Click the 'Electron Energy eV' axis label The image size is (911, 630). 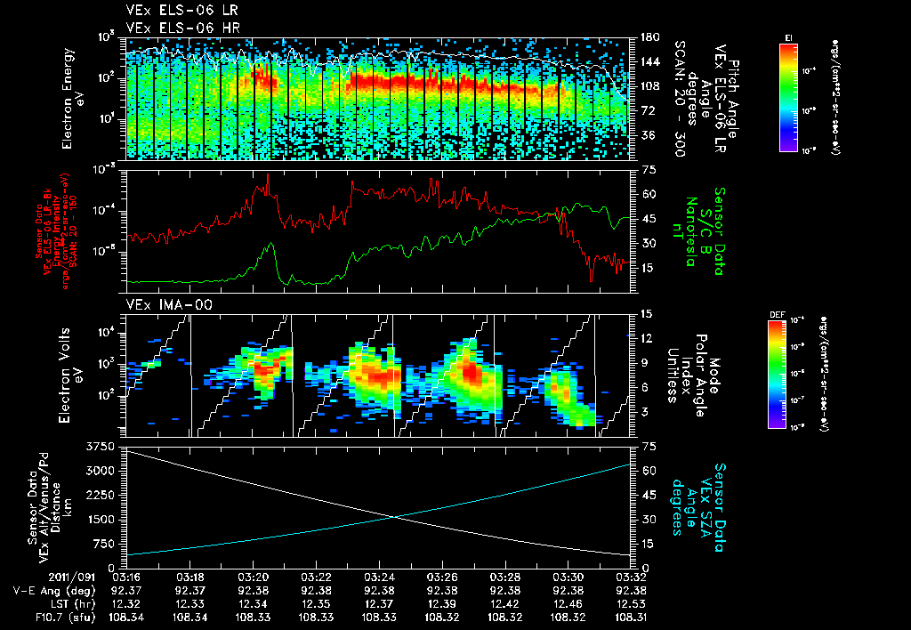[73, 99]
